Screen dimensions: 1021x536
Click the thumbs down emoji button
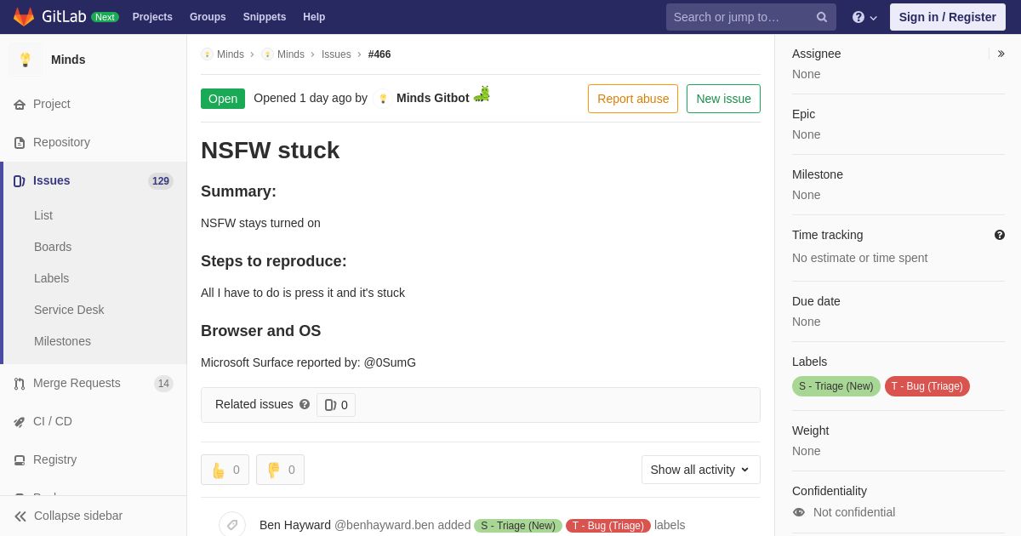coord(280,470)
